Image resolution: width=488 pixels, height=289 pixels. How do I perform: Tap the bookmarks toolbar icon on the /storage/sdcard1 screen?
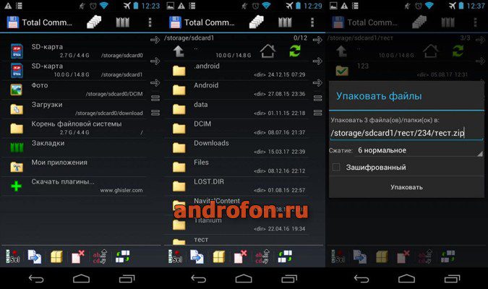pyautogui.click(x=285, y=22)
